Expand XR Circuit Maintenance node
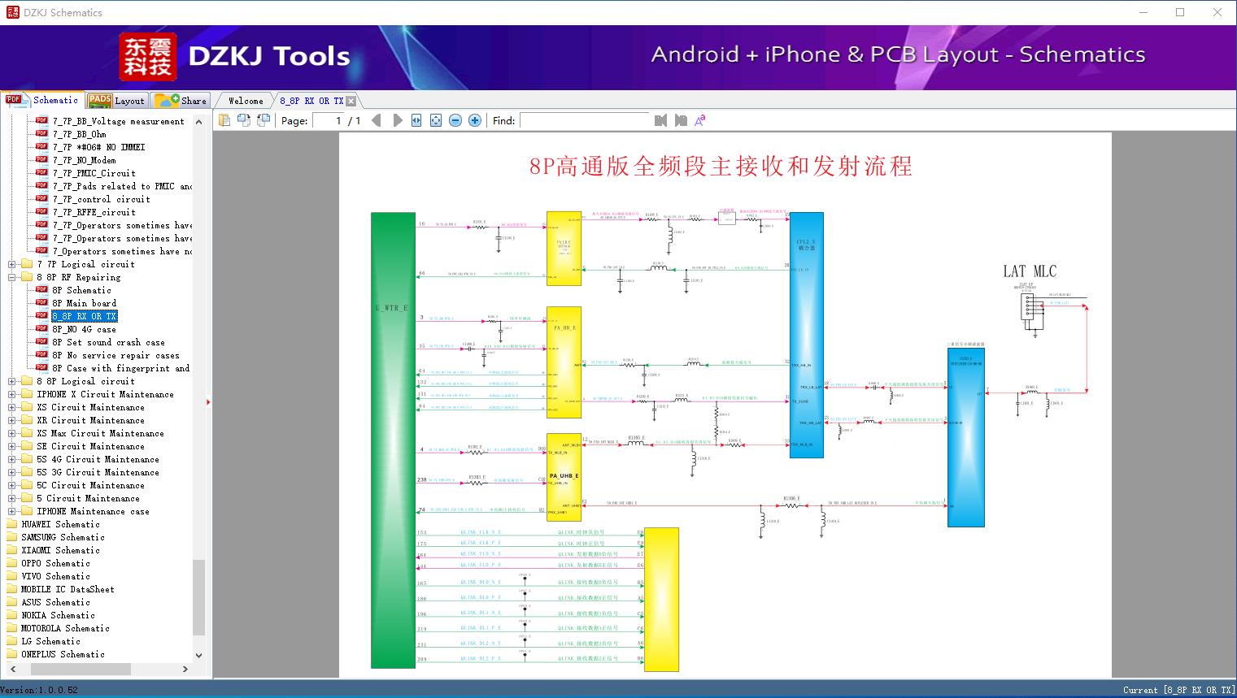 coord(12,420)
